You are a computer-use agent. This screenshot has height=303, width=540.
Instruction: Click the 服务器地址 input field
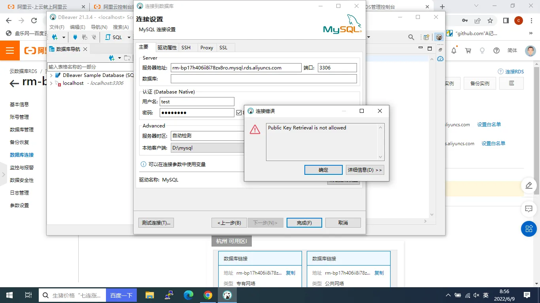[236, 68]
